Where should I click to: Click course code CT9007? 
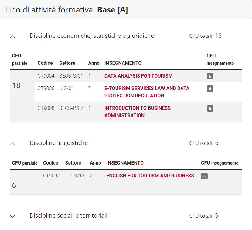(51, 176)
